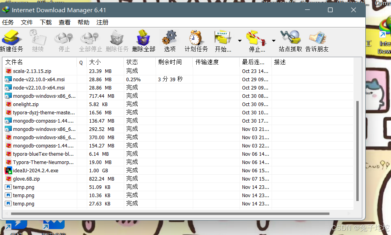Expand the dropdown arrow beside 停止...
Viewport: 391px width, 235px height.
tap(274, 41)
